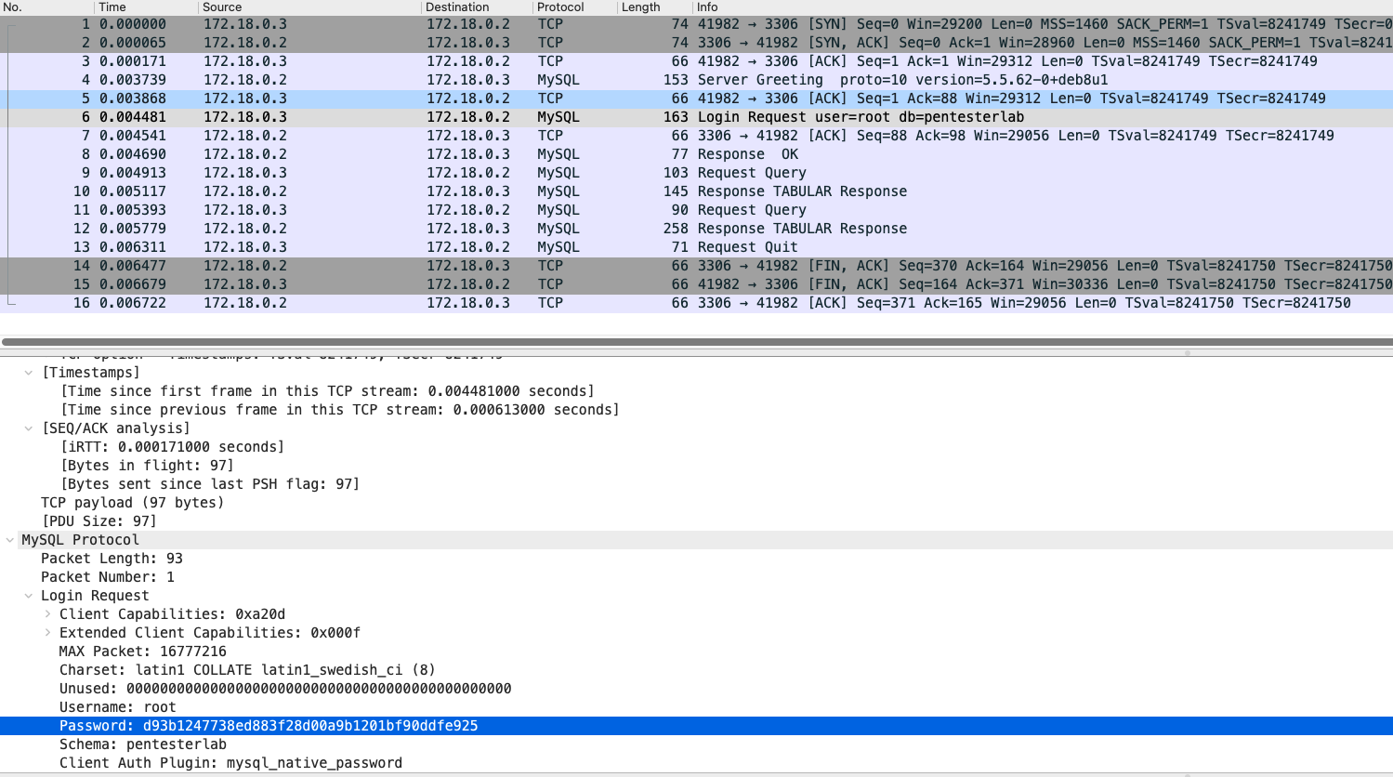This screenshot has height=777, width=1393.
Task: Select the Packet Number: 1 field
Action: (108, 577)
